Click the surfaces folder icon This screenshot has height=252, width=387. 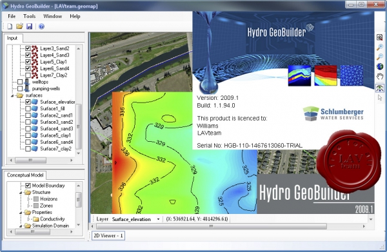coord(20,95)
